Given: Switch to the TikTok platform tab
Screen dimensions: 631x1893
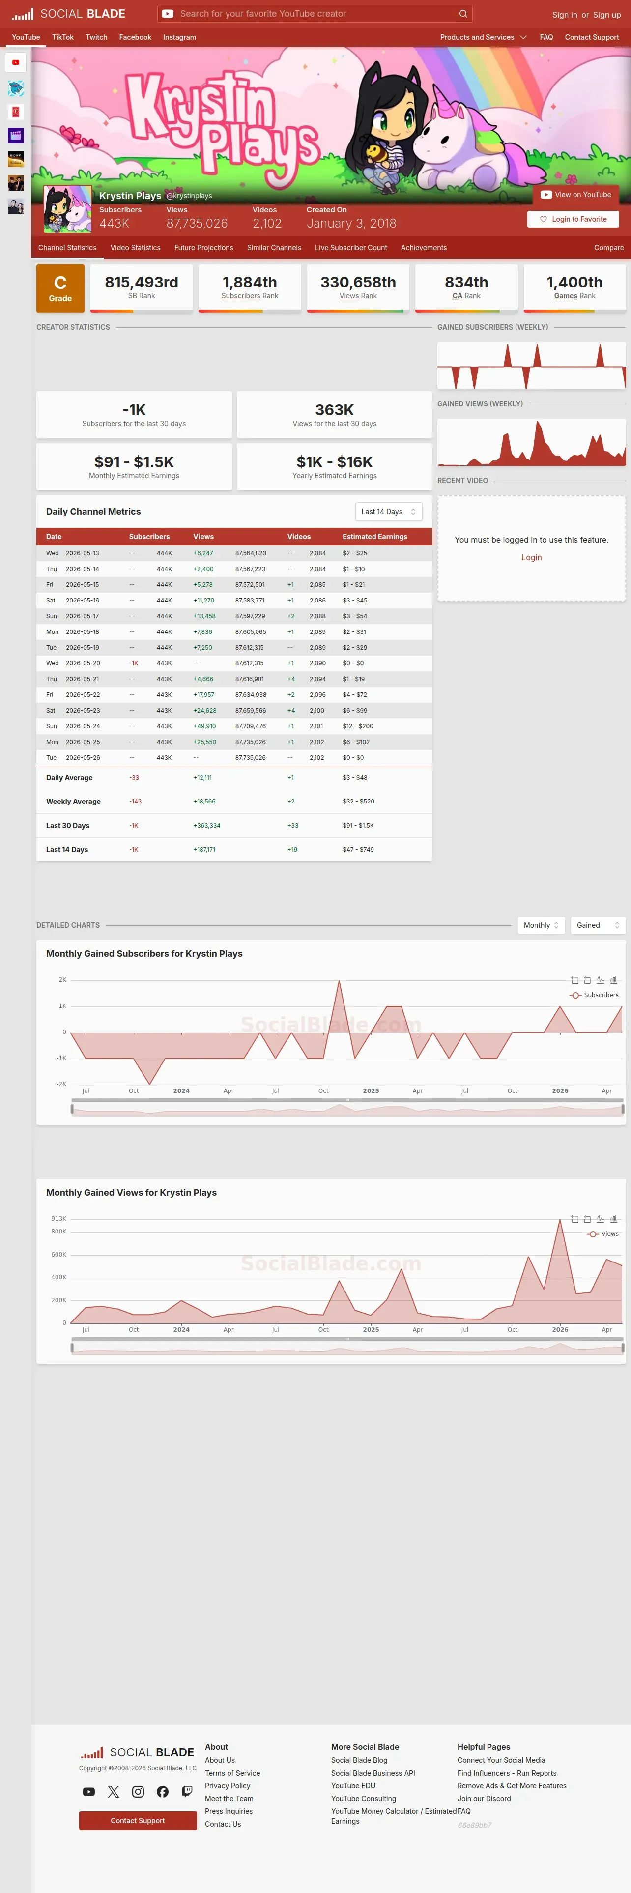Looking at the screenshot, I should pyautogui.click(x=62, y=37).
